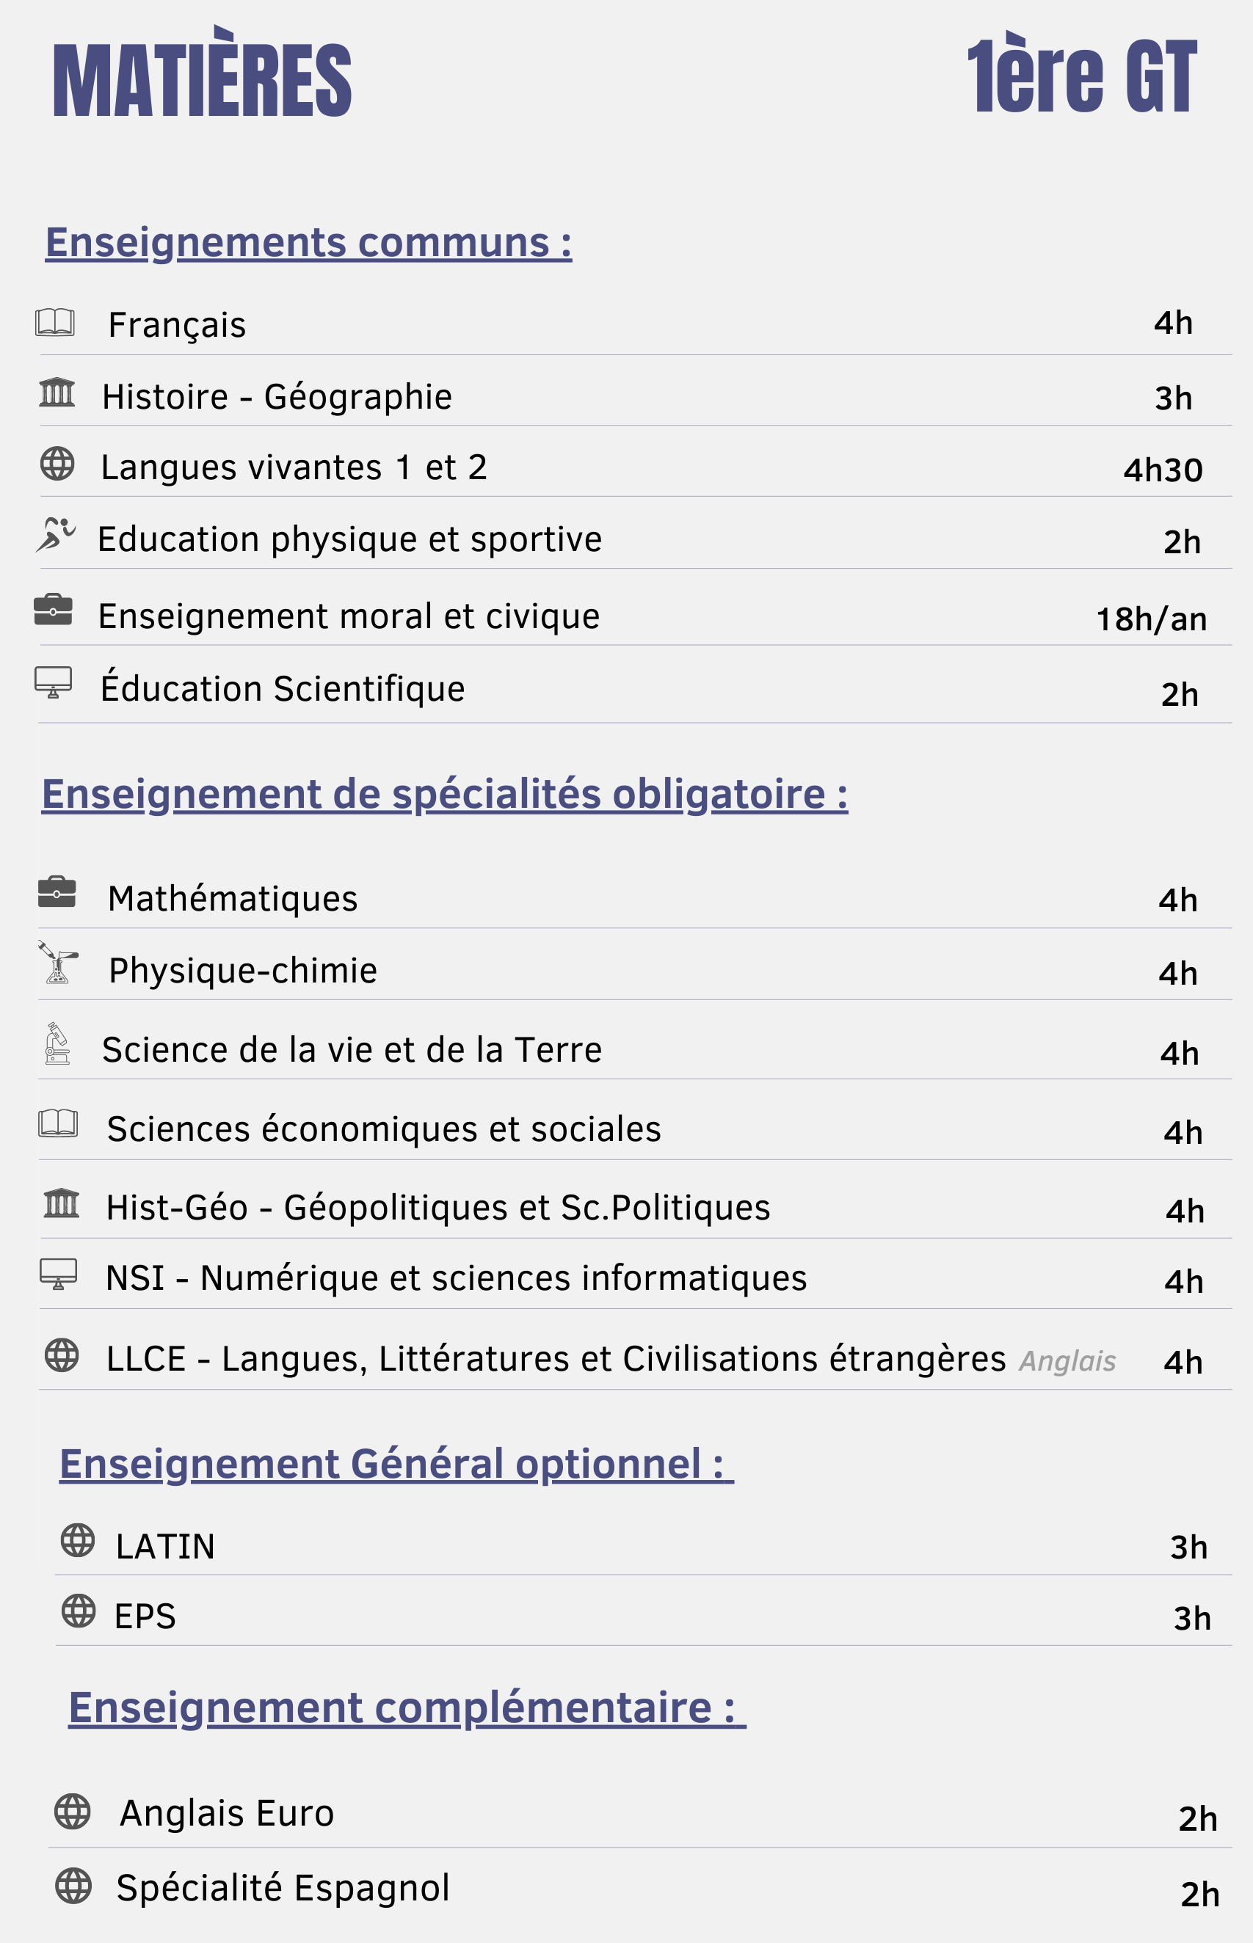Click the globe icon beside Langues vivantes

point(57,464)
